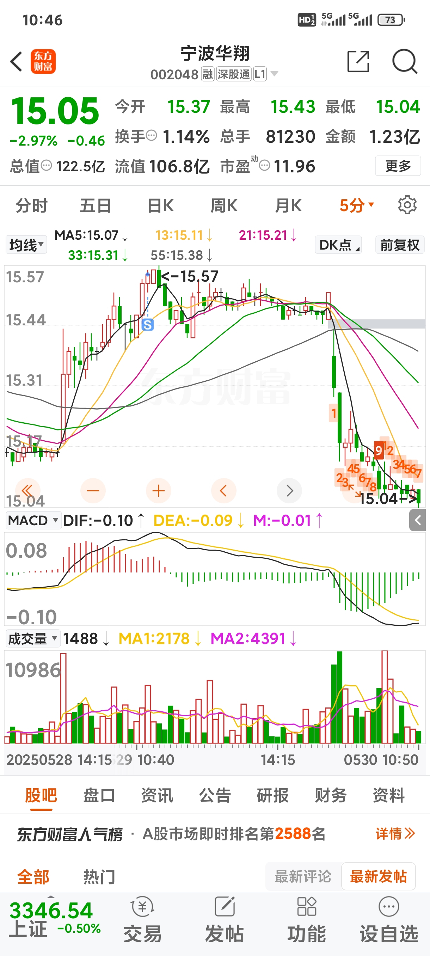Tap the DIF:-0.10 MACD reading

click(103, 520)
